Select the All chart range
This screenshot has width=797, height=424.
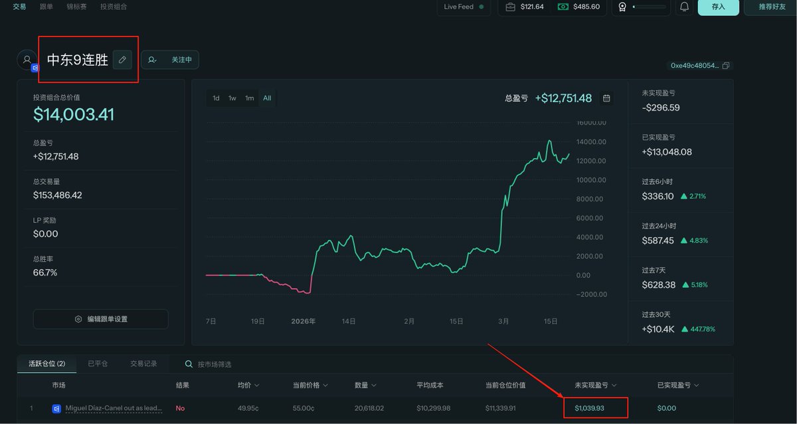267,98
